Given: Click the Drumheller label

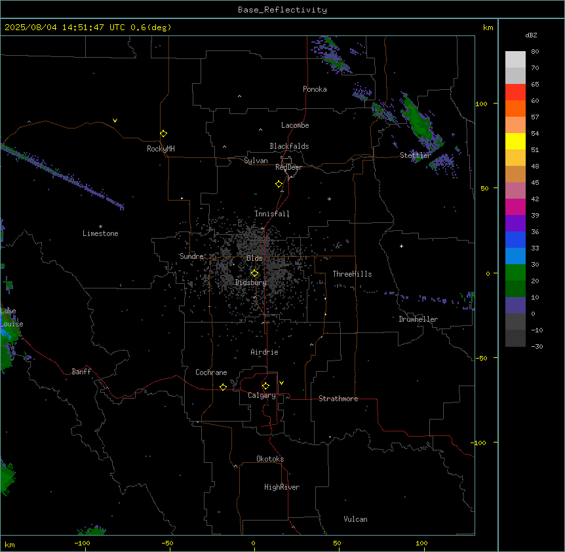Looking at the screenshot, I should point(418,319).
